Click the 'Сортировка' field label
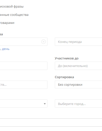This screenshot has width=102, height=131. [65, 77]
